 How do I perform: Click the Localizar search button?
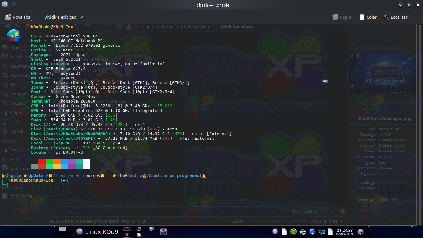tap(395, 17)
